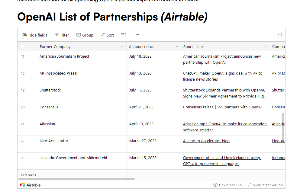Screen dimensions: 300x192
Task: Open the Announced on column dropdown
Action: click(x=177, y=46)
